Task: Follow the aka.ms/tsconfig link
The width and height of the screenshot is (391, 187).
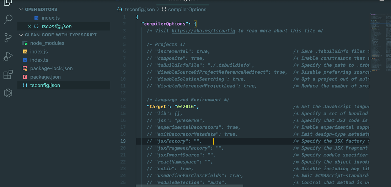Action: (x=203, y=31)
